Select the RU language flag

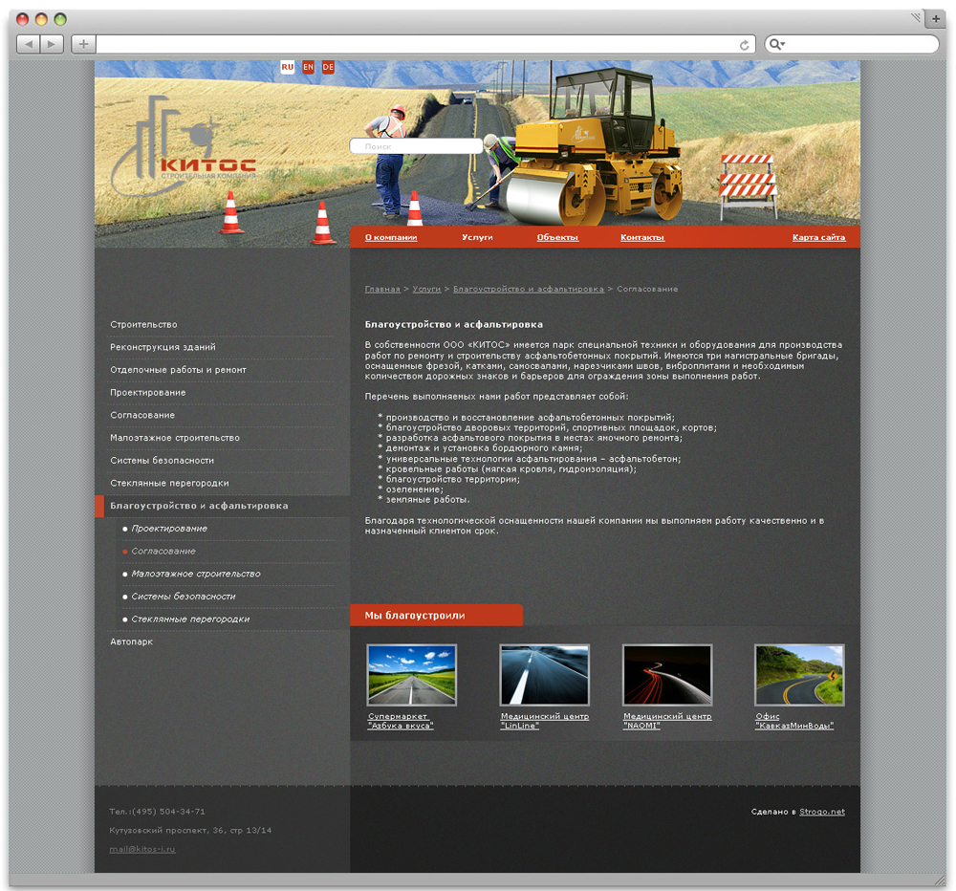287,67
